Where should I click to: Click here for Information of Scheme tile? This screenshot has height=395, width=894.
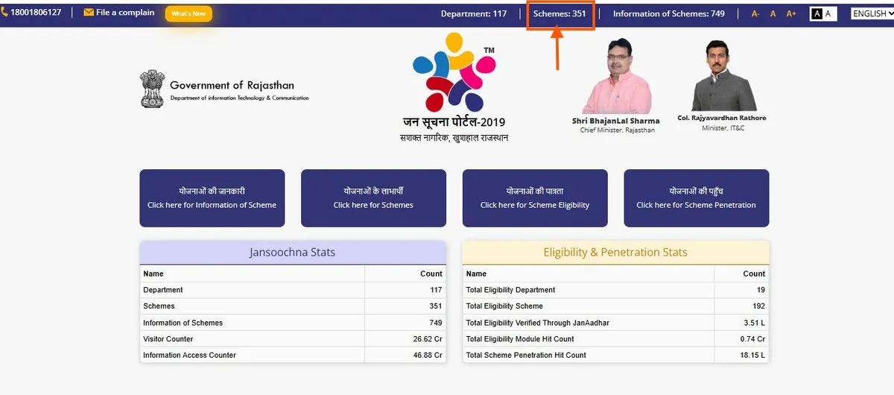click(212, 198)
